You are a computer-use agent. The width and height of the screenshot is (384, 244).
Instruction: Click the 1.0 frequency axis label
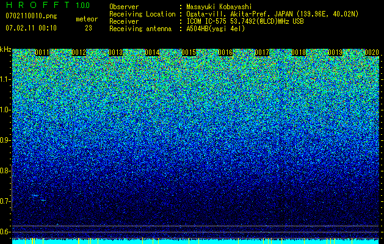pyautogui.click(x=5, y=110)
